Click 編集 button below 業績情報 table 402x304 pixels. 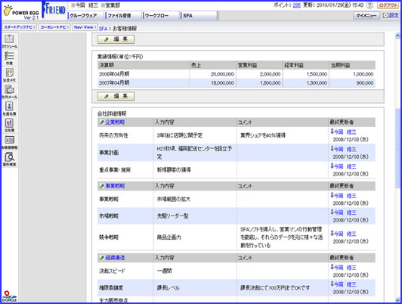(116, 96)
